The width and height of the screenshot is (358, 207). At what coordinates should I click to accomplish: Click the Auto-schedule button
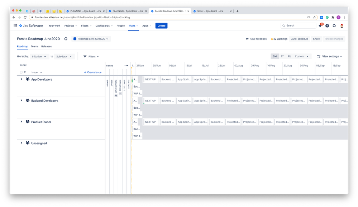coord(300,39)
